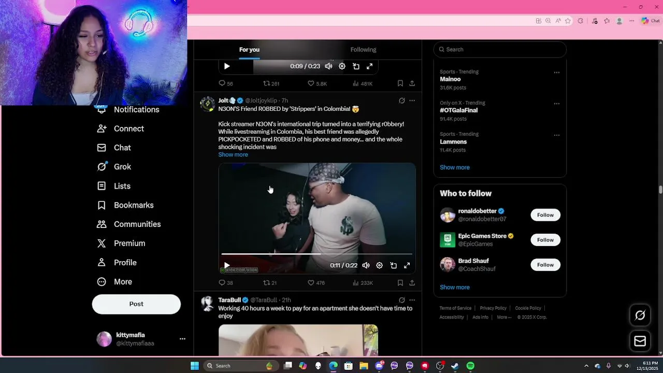Image resolution: width=663 pixels, height=373 pixels.
Task: Click the Post button
Action: tap(136, 304)
